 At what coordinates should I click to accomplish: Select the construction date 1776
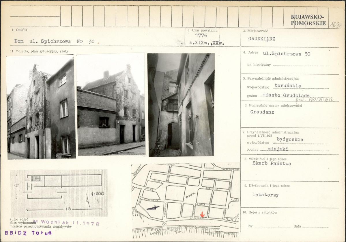click(201, 35)
